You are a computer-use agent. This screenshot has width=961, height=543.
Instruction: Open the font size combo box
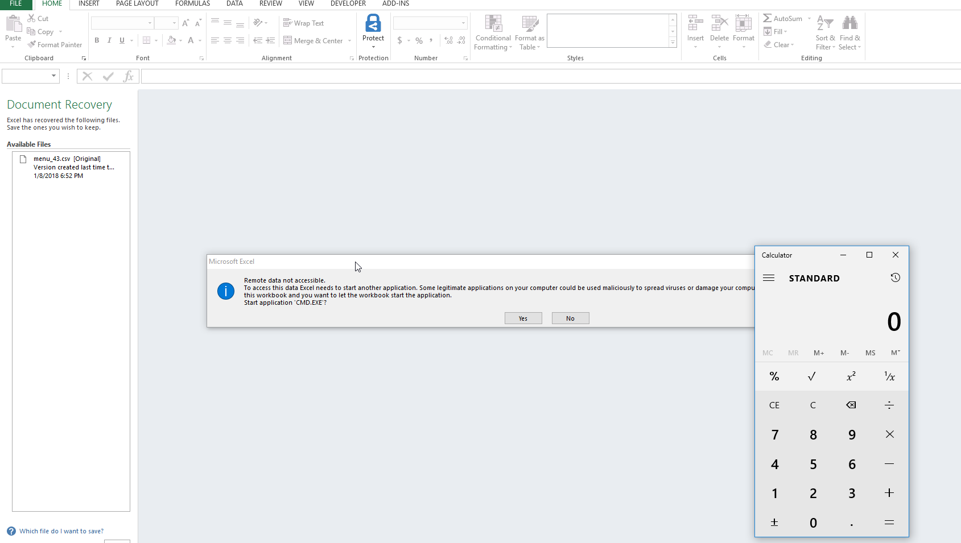(x=166, y=23)
